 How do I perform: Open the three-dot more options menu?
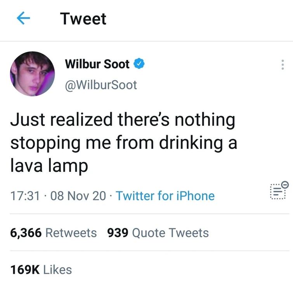[283, 65]
